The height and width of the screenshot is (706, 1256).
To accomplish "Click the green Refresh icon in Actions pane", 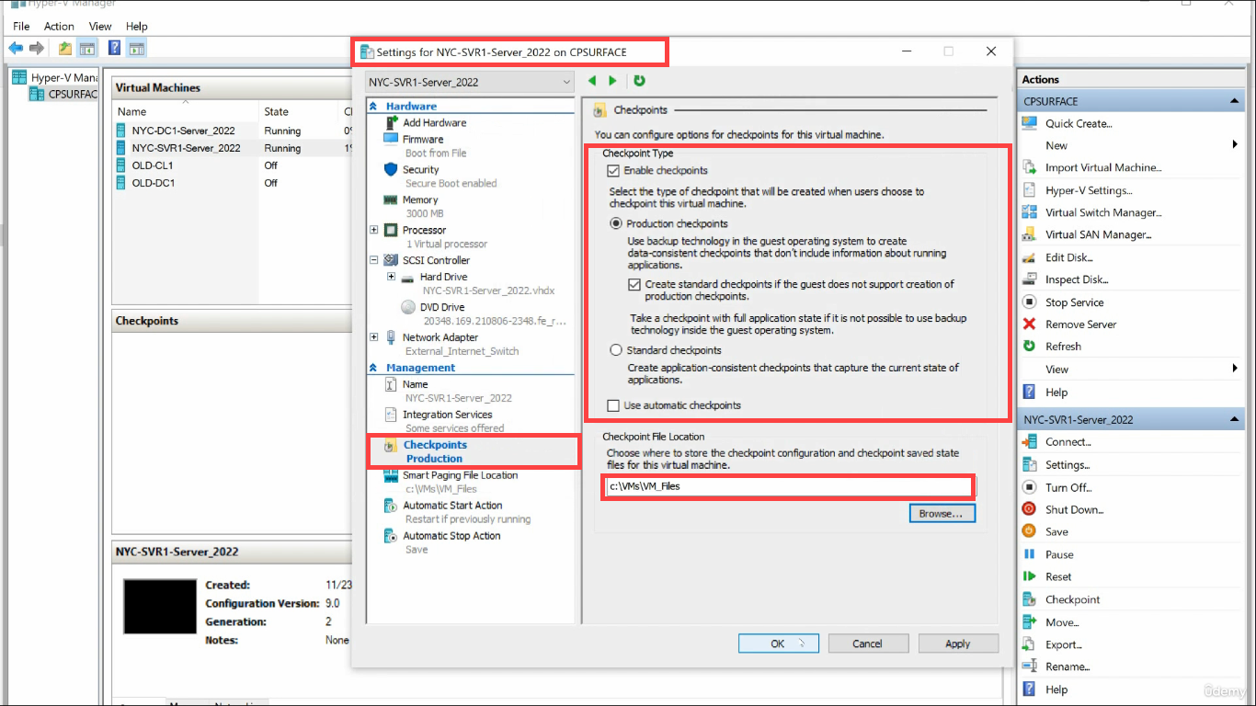I will [1030, 347].
